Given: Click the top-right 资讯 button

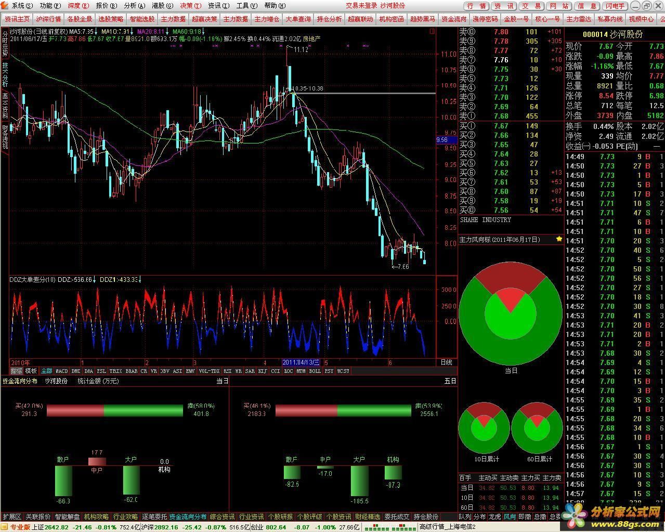Looking at the screenshot, I should tap(504, 6).
